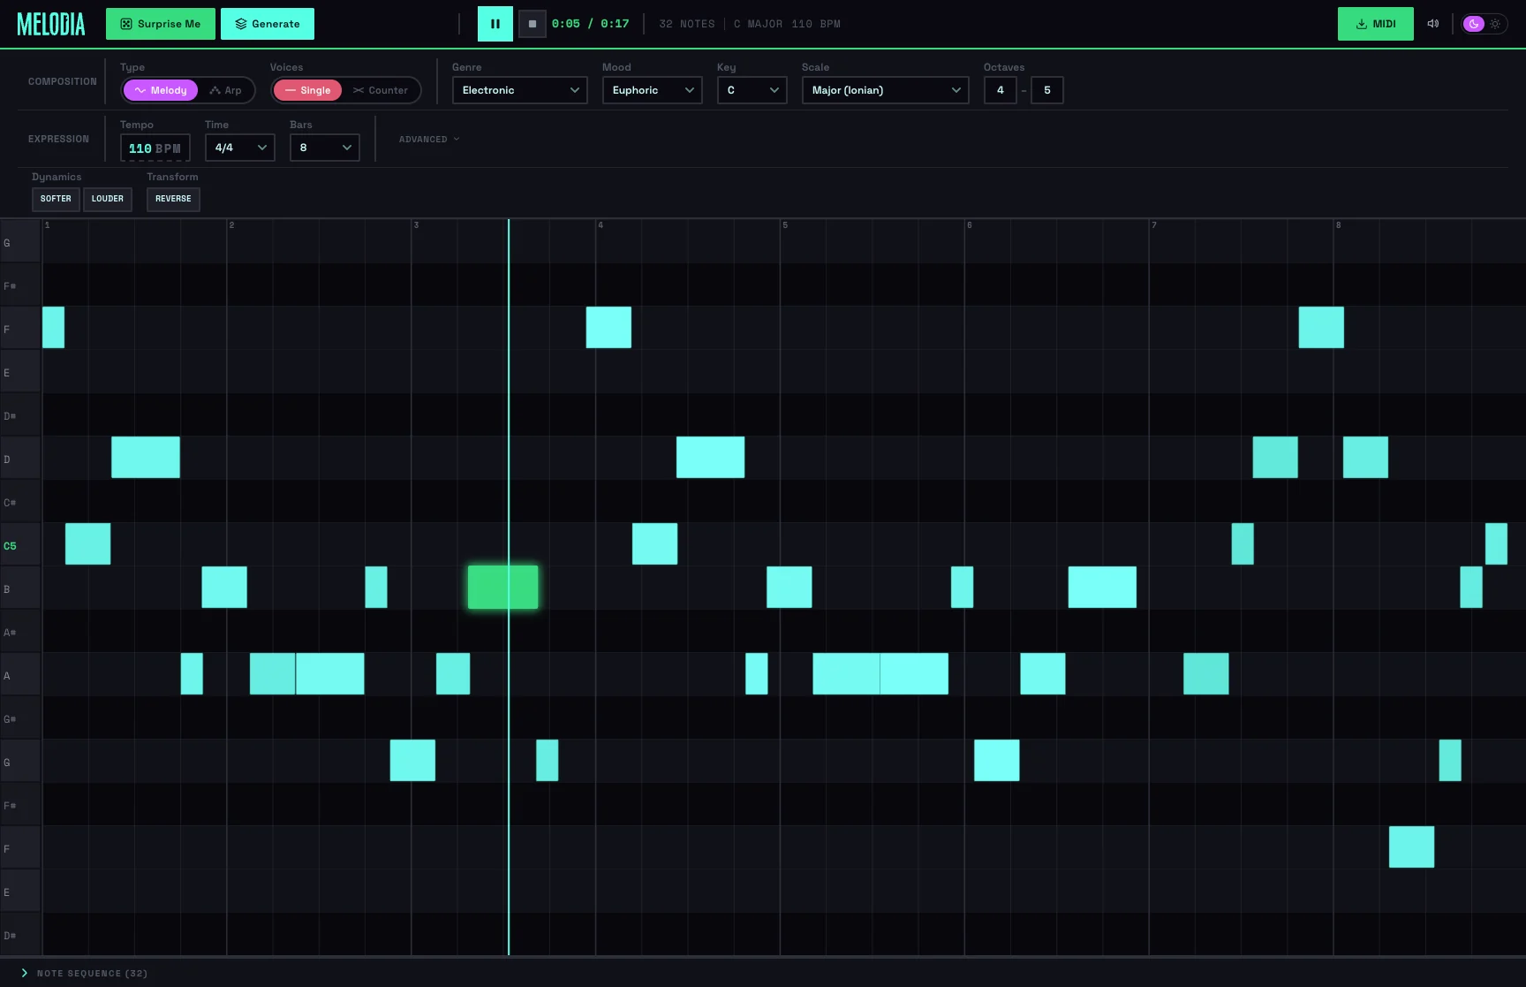Click the A piano key
The image size is (1526, 987).
tap(19, 676)
